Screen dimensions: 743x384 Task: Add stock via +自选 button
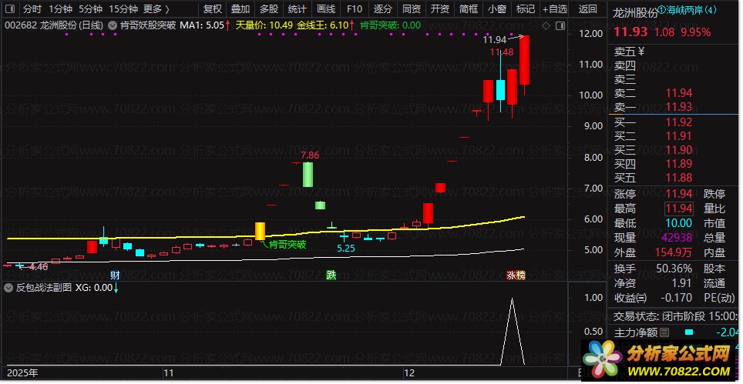(554, 9)
